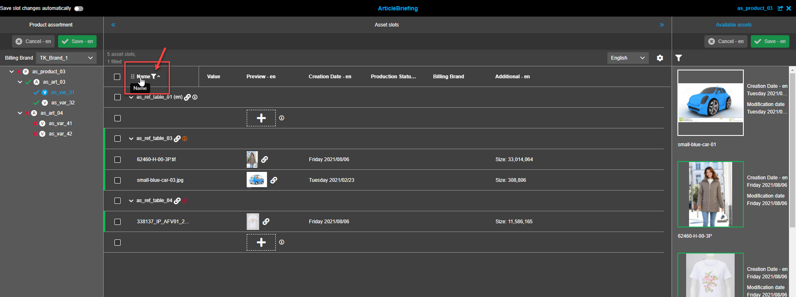Check the 62460-H-00-3P.tif row checkbox
This screenshot has width=796, height=297.
[x=117, y=159]
